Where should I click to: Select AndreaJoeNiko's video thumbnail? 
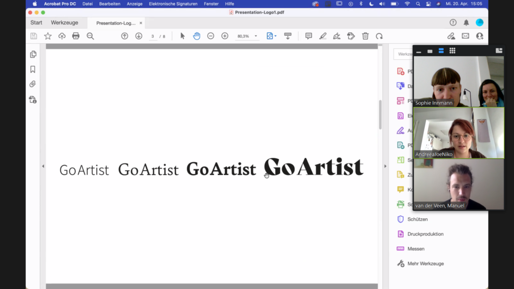(459, 133)
